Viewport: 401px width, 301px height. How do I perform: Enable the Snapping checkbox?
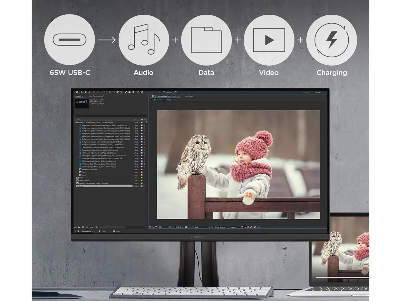[x=164, y=92]
